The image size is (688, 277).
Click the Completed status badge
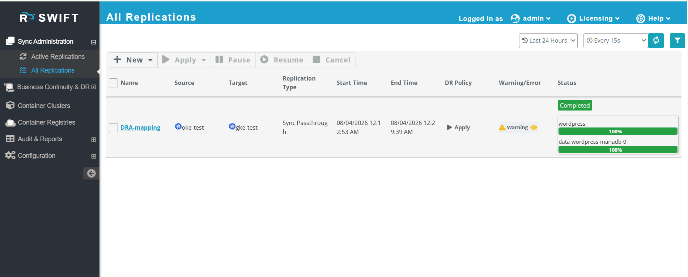pos(575,105)
